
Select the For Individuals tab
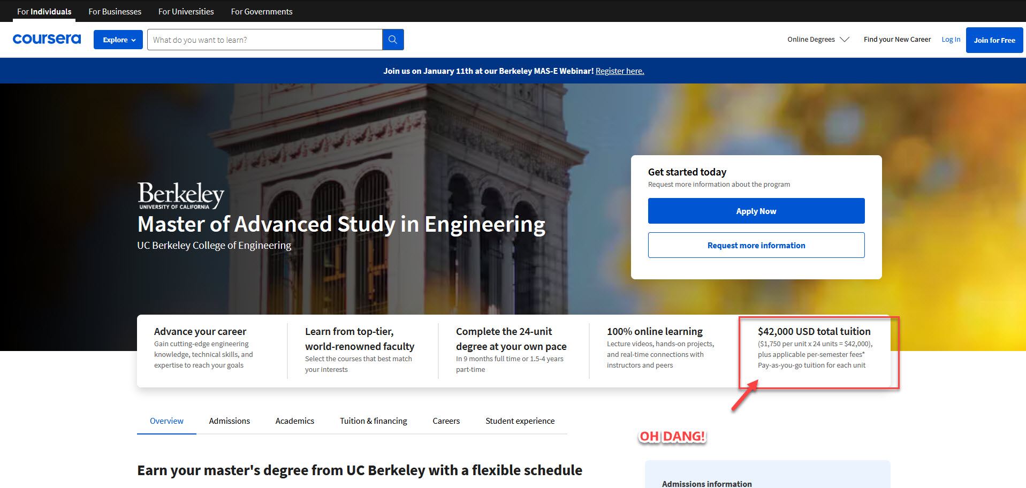(44, 11)
